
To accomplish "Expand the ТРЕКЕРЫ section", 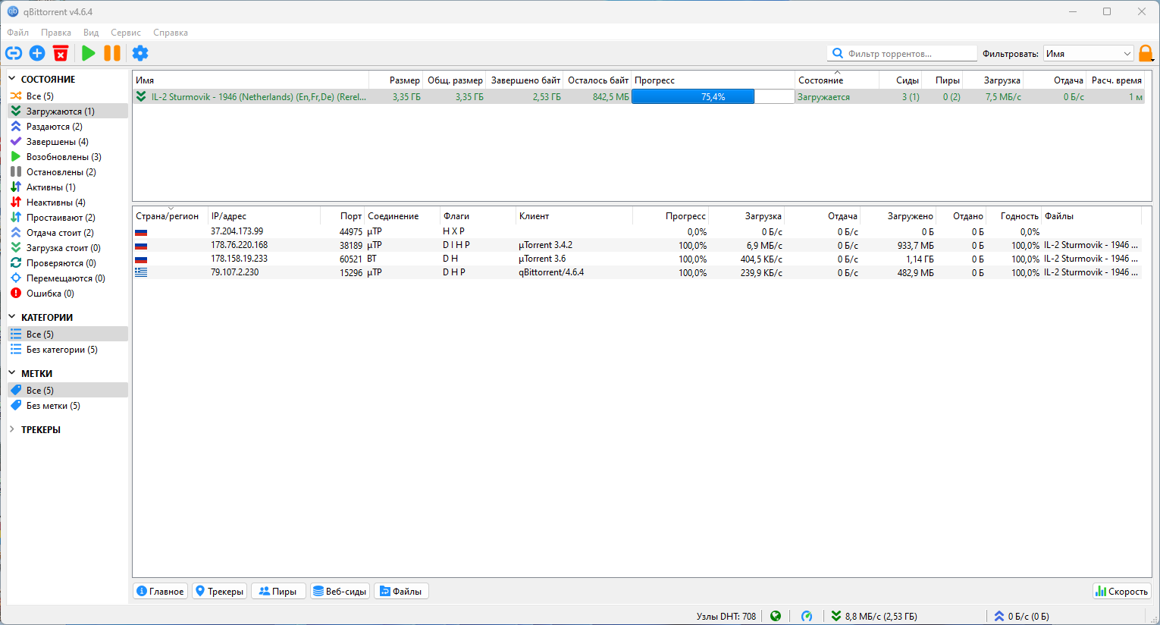I will (12, 429).
